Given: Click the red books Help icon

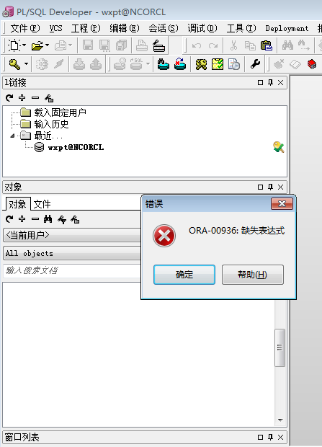Looking at the screenshot, I should click(x=312, y=64).
